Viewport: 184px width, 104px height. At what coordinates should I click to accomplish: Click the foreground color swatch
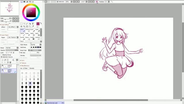point(38,24)
